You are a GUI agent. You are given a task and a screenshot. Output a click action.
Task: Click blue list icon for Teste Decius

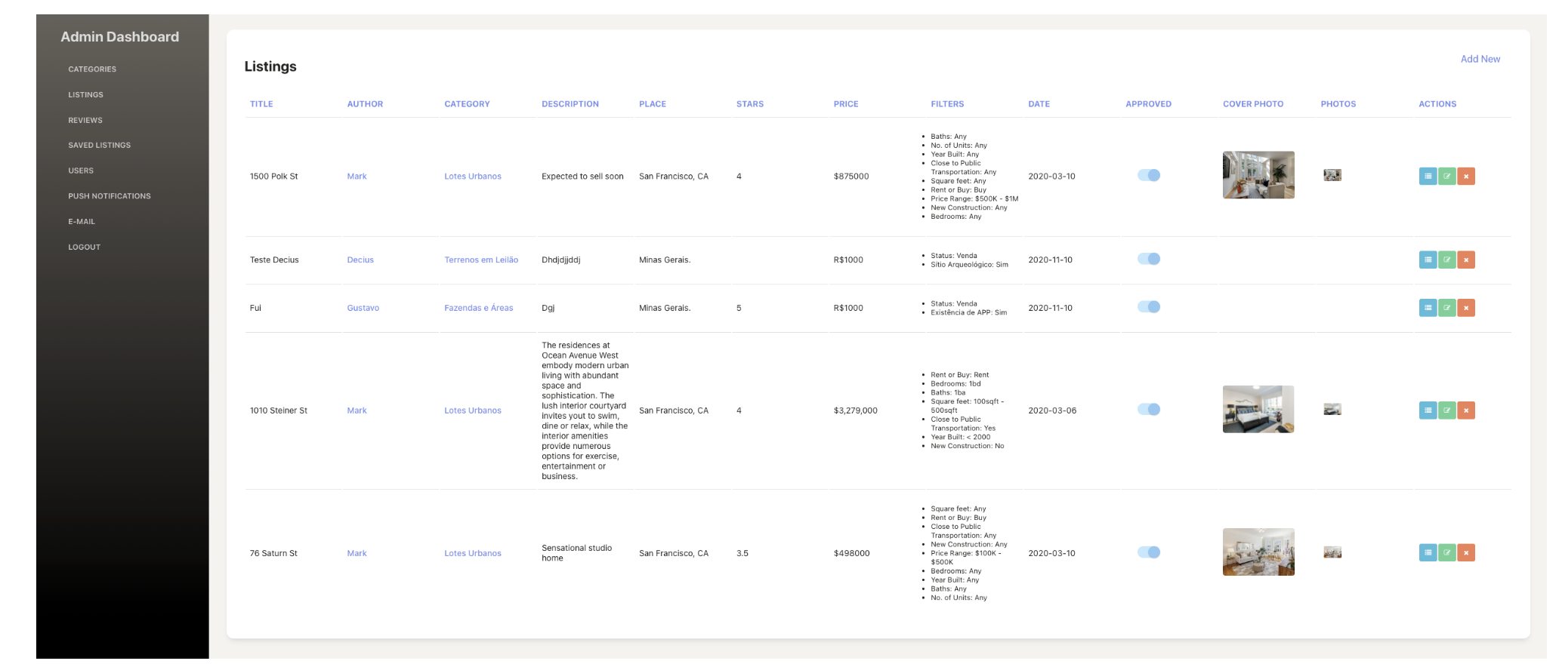pos(1427,260)
